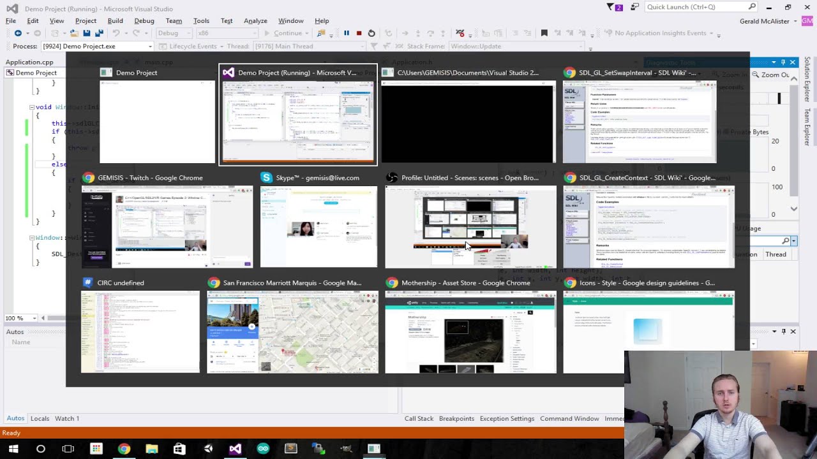Open the Exception Settings tab
The height and width of the screenshot is (459, 817).
pyautogui.click(x=507, y=419)
